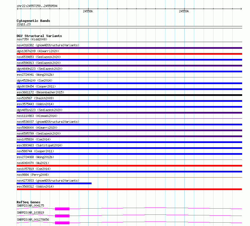250x226 pixels.
Task: Open variant nsv6595799 (Sedlazeck2020)
Action: pos(39,133)
